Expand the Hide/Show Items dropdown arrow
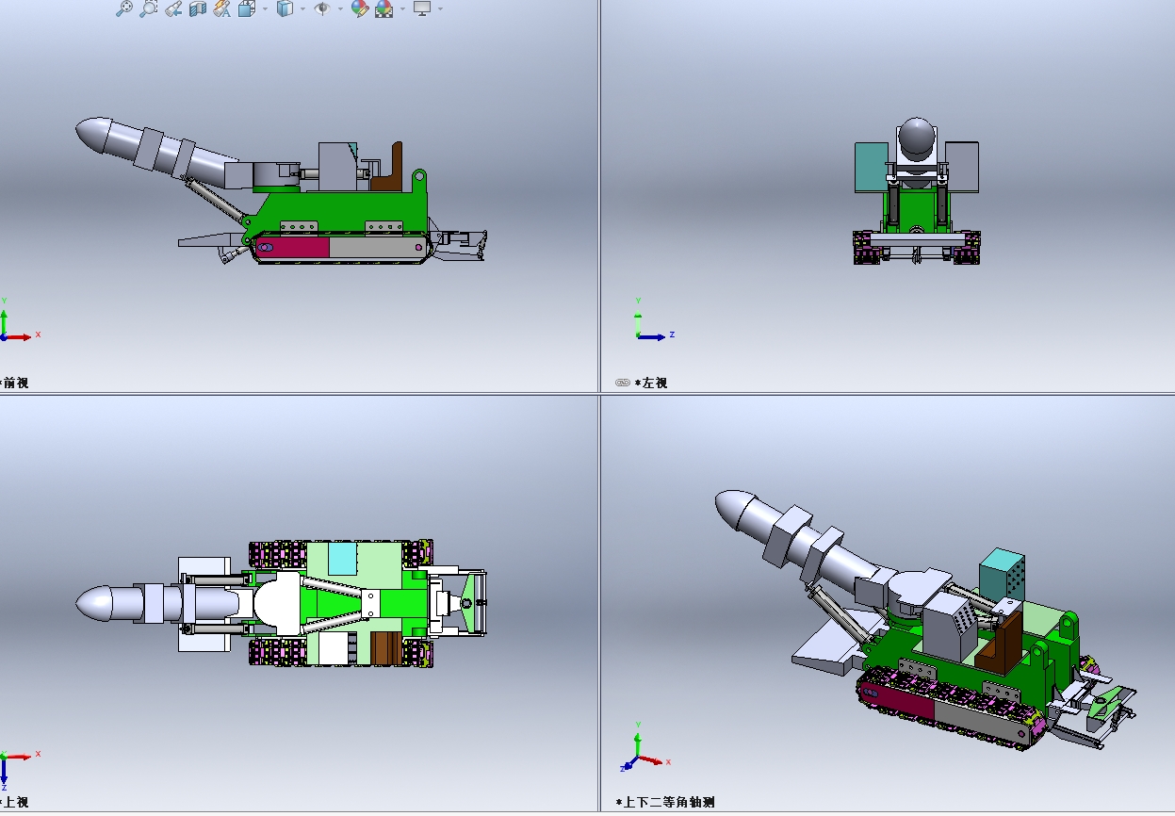 pos(340,9)
